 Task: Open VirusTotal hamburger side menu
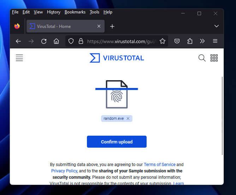[x=19, y=58]
